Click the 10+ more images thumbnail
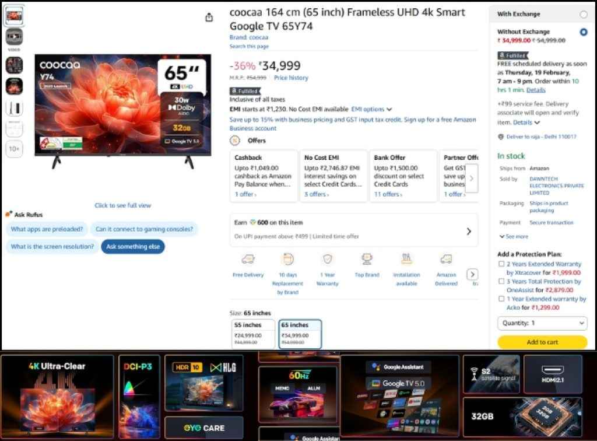The width and height of the screenshot is (597, 441). click(x=14, y=149)
